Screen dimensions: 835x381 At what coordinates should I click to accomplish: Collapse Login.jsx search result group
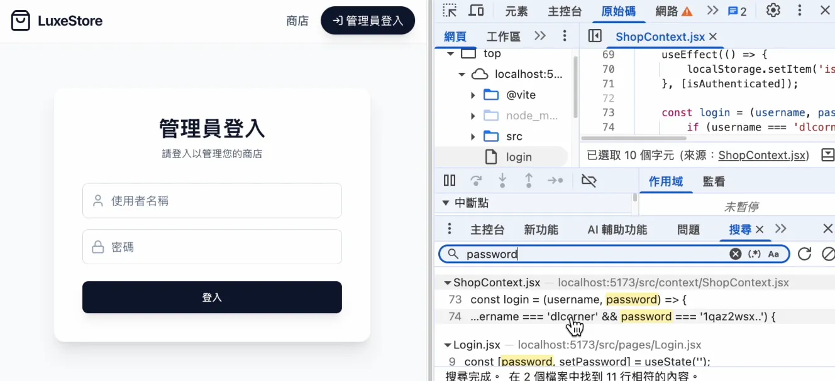coord(448,345)
